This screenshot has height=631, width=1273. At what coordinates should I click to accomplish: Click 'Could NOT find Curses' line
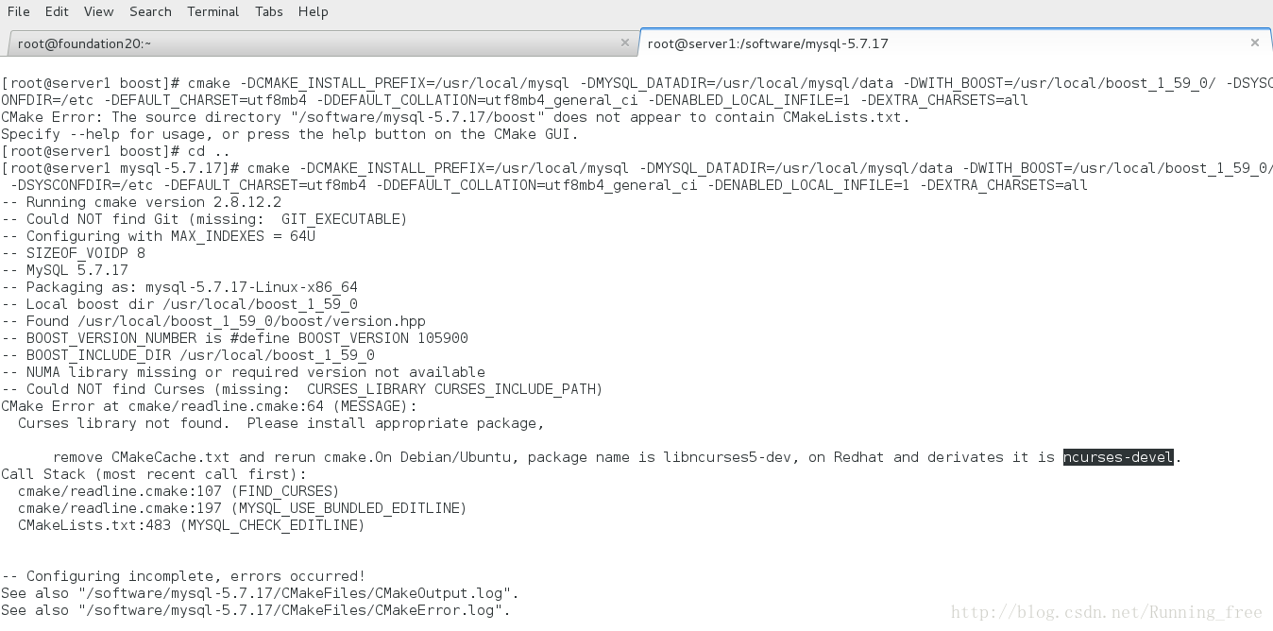pyautogui.click(x=302, y=389)
